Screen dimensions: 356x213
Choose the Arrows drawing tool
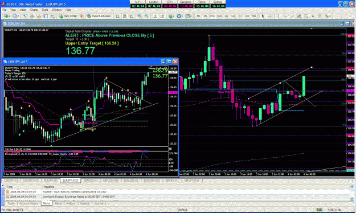click(326, 16)
